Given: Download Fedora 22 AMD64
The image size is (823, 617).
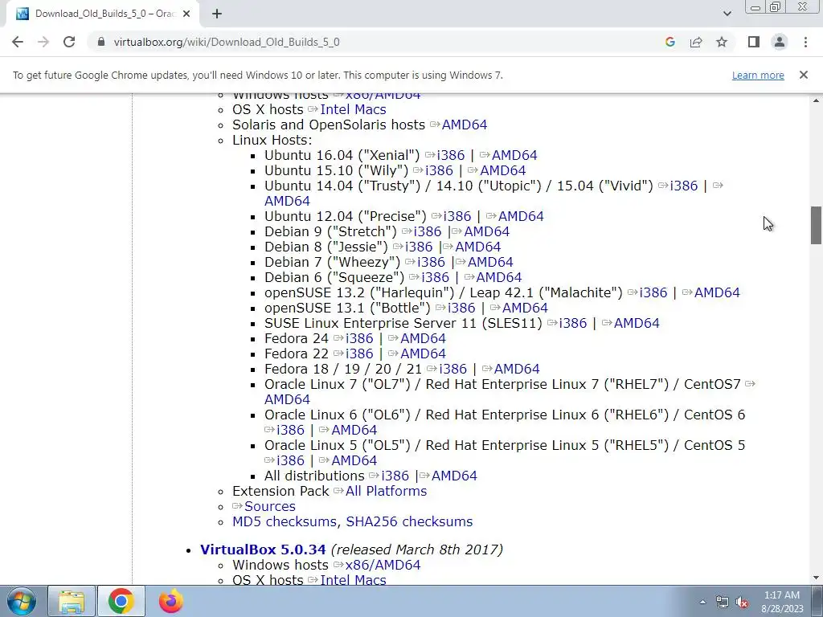Looking at the screenshot, I should [423, 353].
